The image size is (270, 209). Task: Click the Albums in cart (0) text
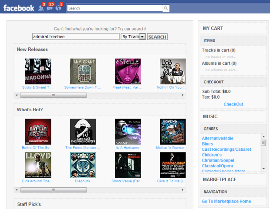(x=219, y=63)
